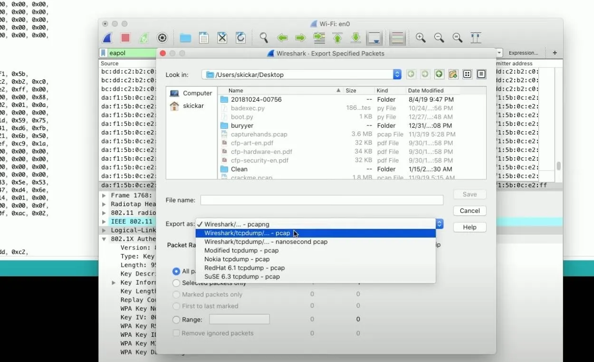Navigate back in the export dialog
Image resolution: width=594 pixels, height=362 pixels.
point(411,74)
